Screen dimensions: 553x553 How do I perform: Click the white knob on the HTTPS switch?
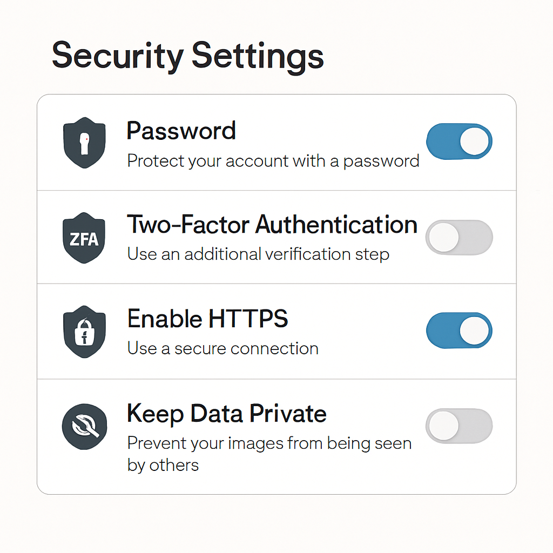point(475,331)
